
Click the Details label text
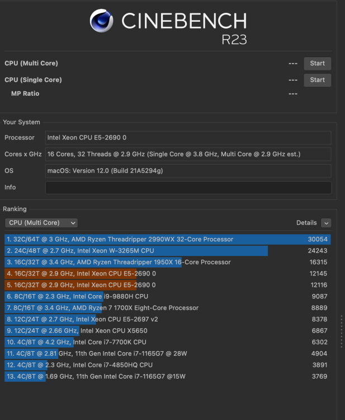(x=306, y=223)
